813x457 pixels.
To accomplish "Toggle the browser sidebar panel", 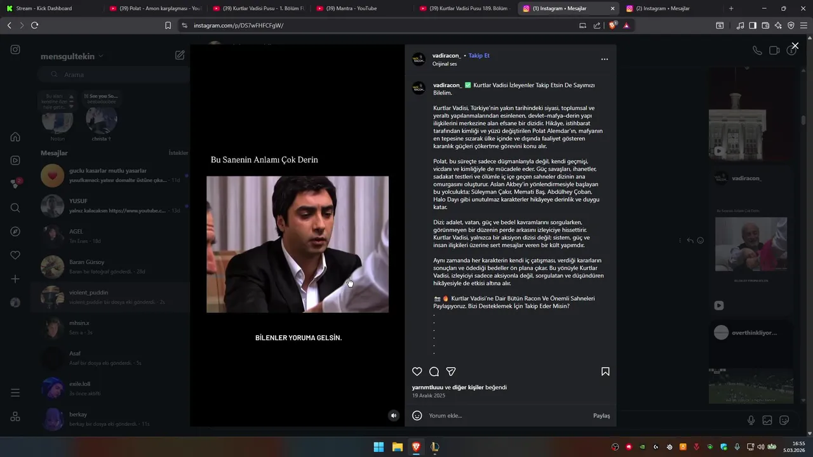I will coord(753,25).
